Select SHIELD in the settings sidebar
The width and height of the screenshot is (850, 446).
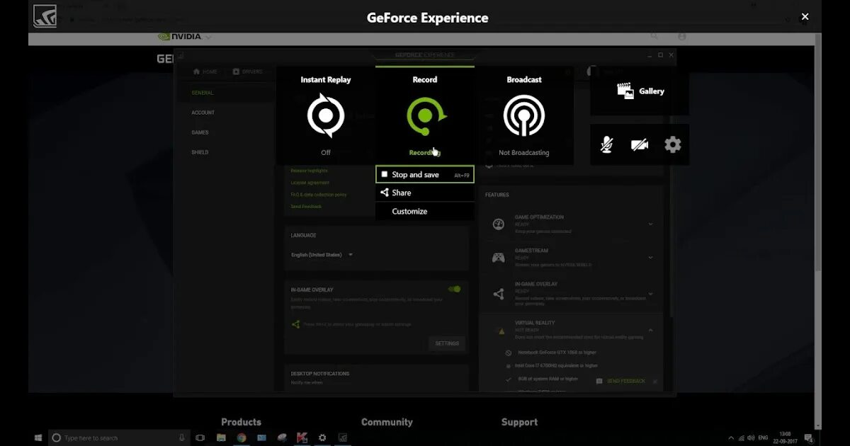(x=200, y=152)
